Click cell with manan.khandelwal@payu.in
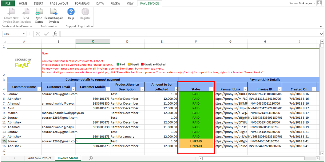This screenshot has width=325, height=162. pyautogui.click(x=59, y=113)
